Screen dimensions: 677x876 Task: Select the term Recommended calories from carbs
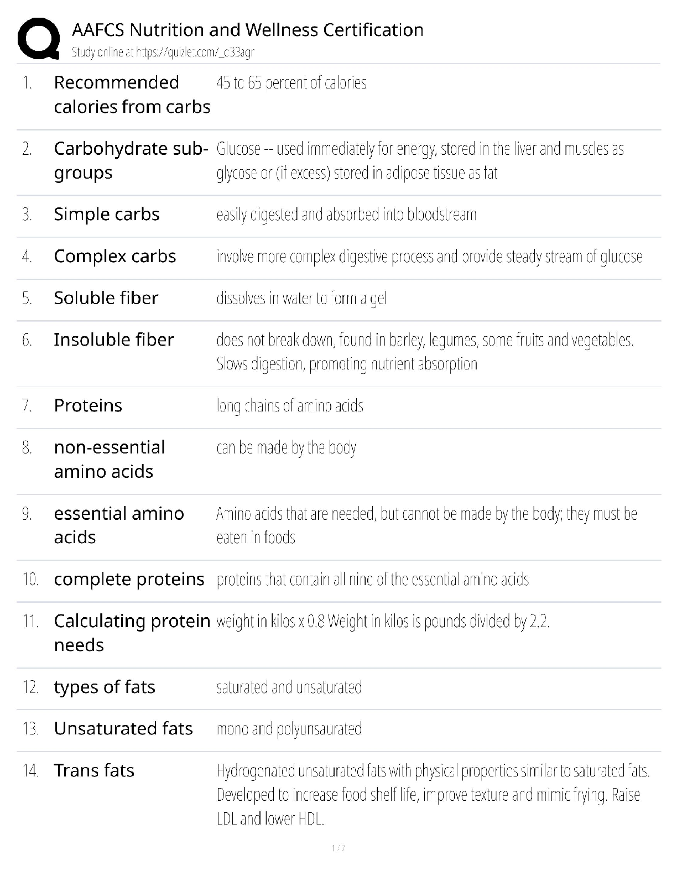point(132,95)
